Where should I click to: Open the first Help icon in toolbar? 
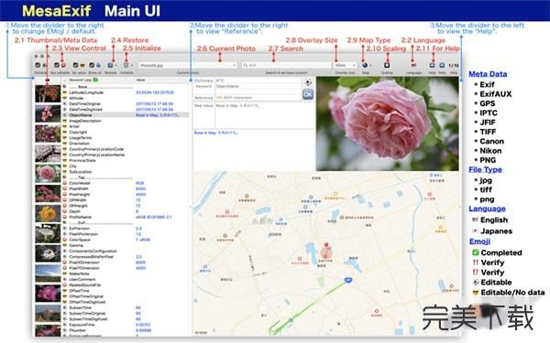pyautogui.click(x=432, y=65)
